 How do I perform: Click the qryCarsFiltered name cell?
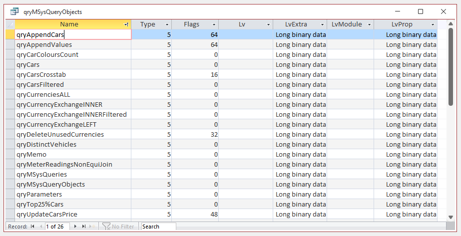[x=73, y=84]
